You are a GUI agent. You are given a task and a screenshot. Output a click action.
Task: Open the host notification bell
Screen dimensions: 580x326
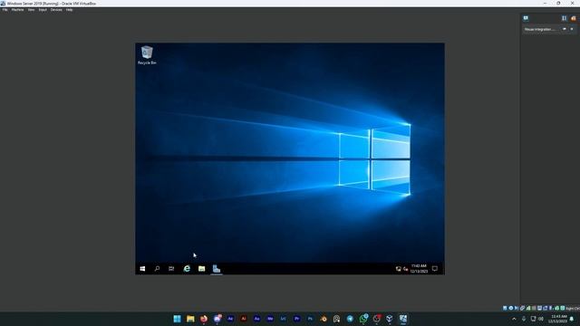[x=572, y=319]
